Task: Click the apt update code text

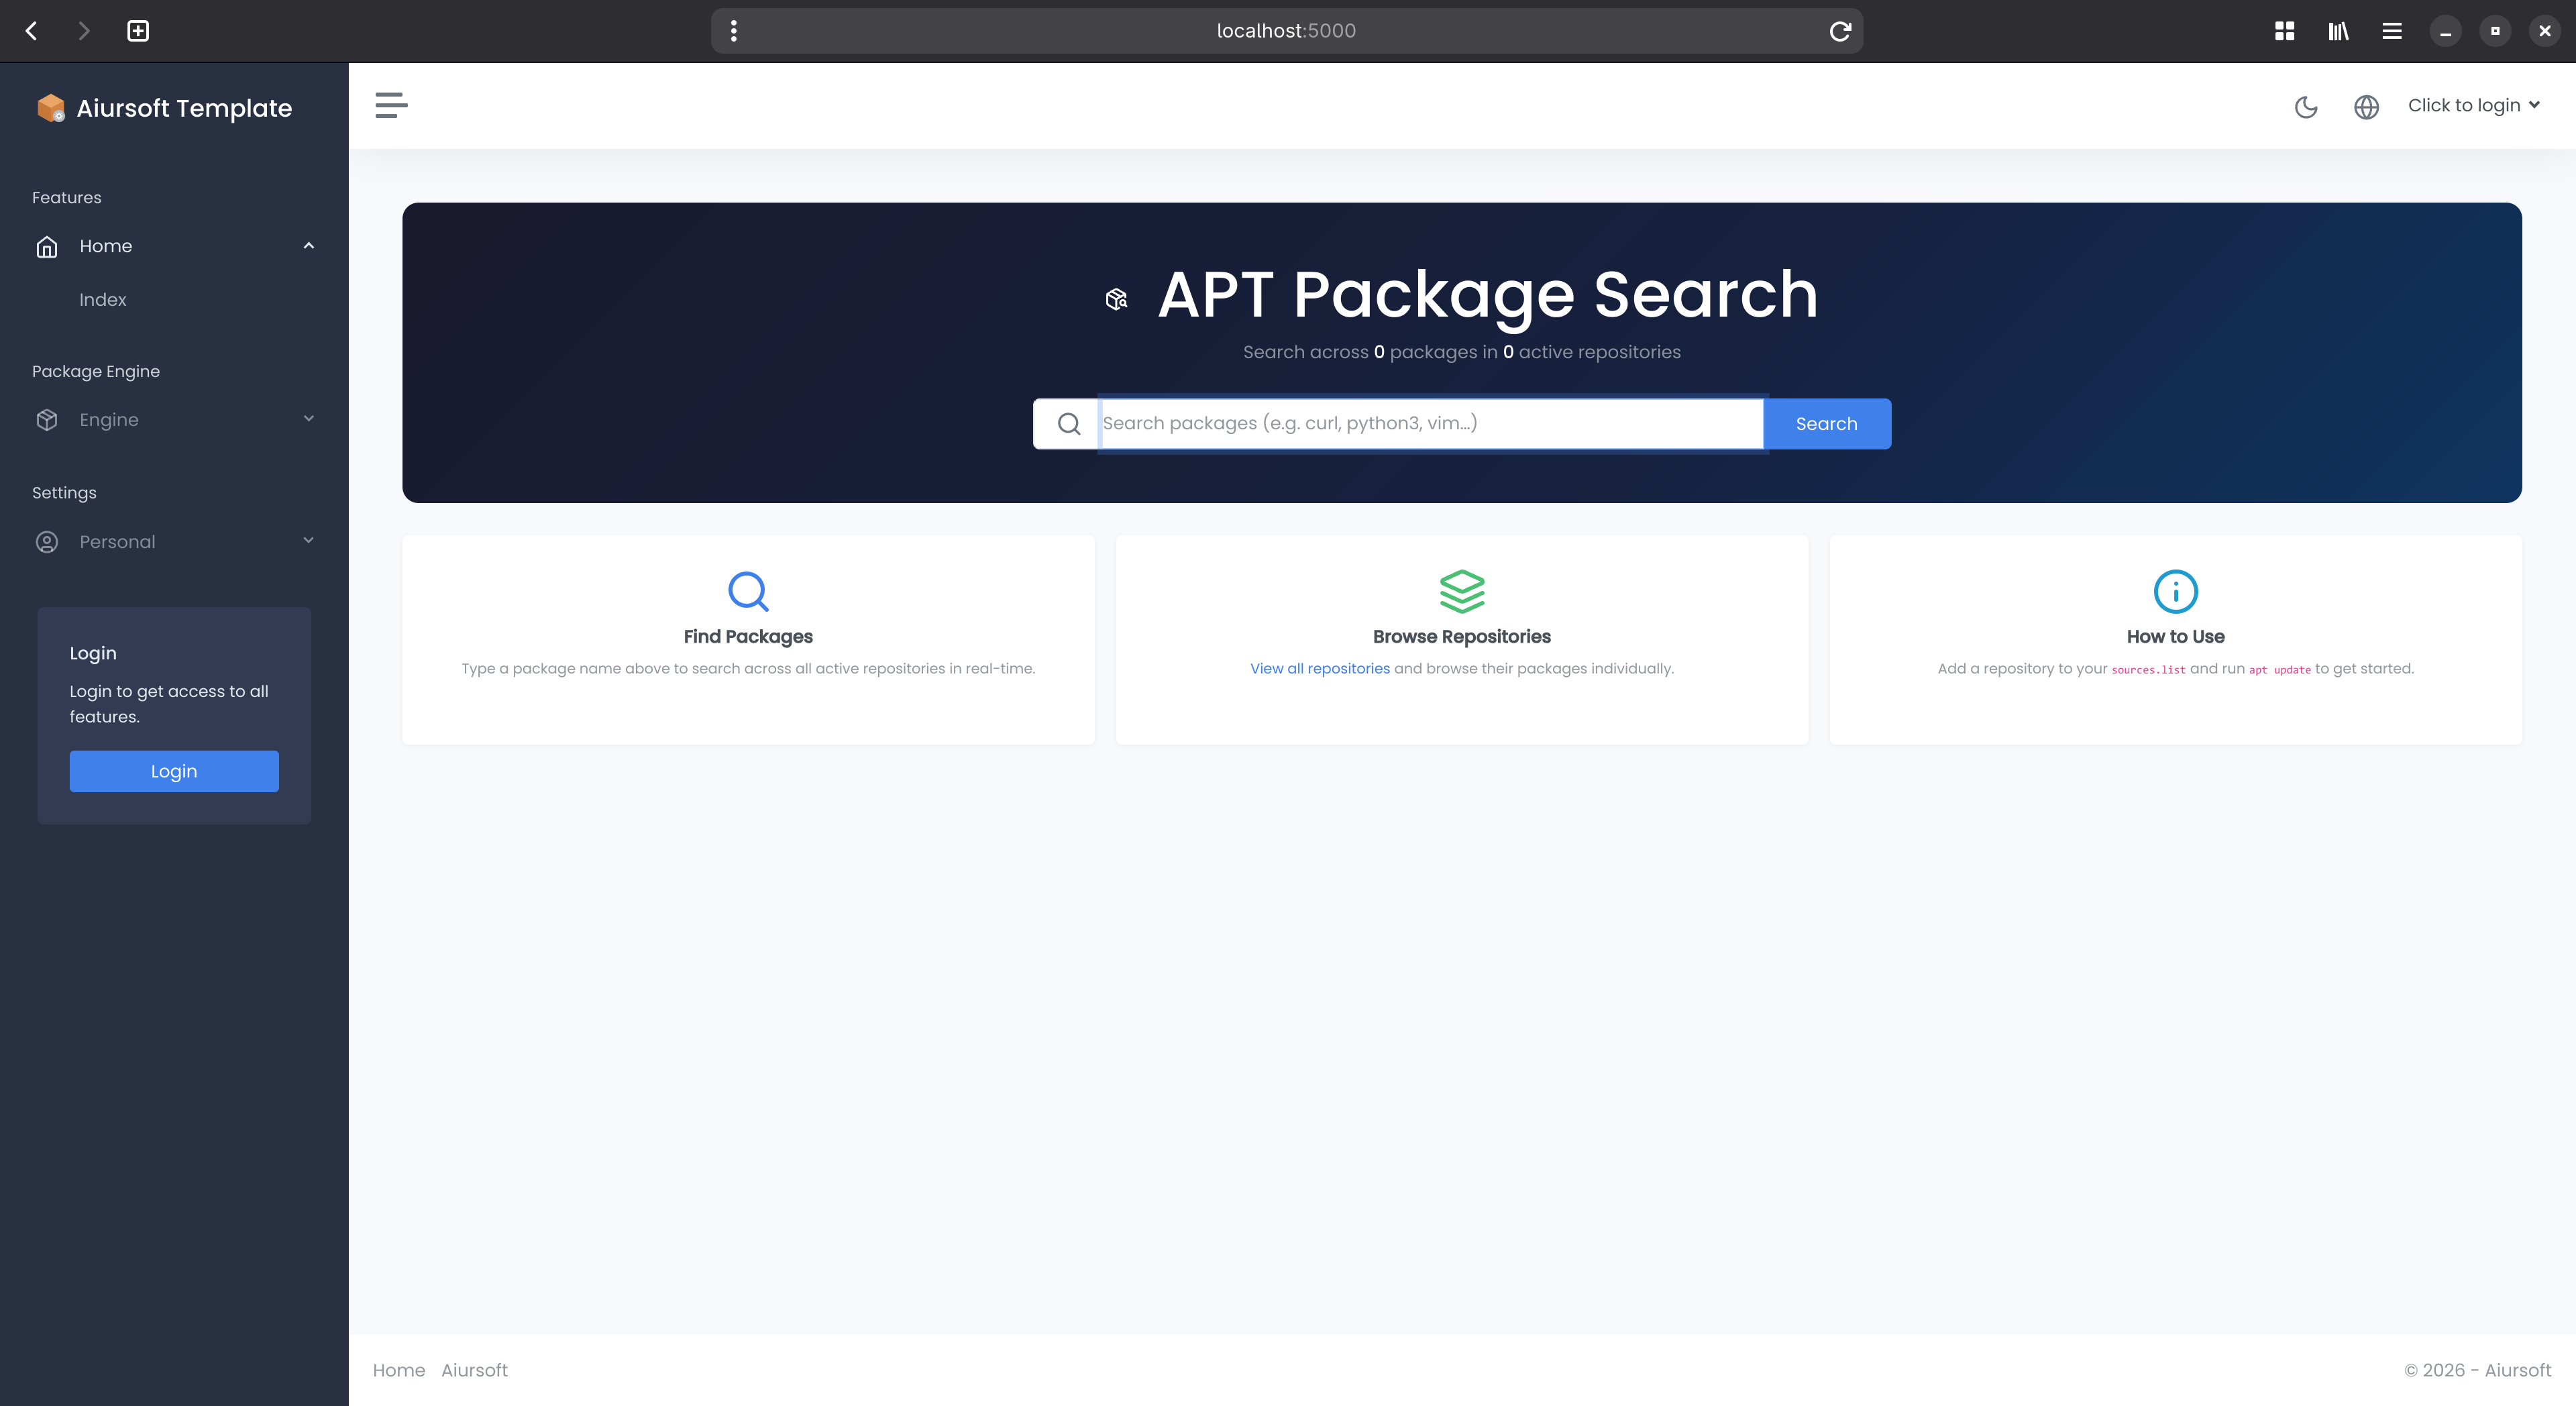Action: coord(2280,670)
